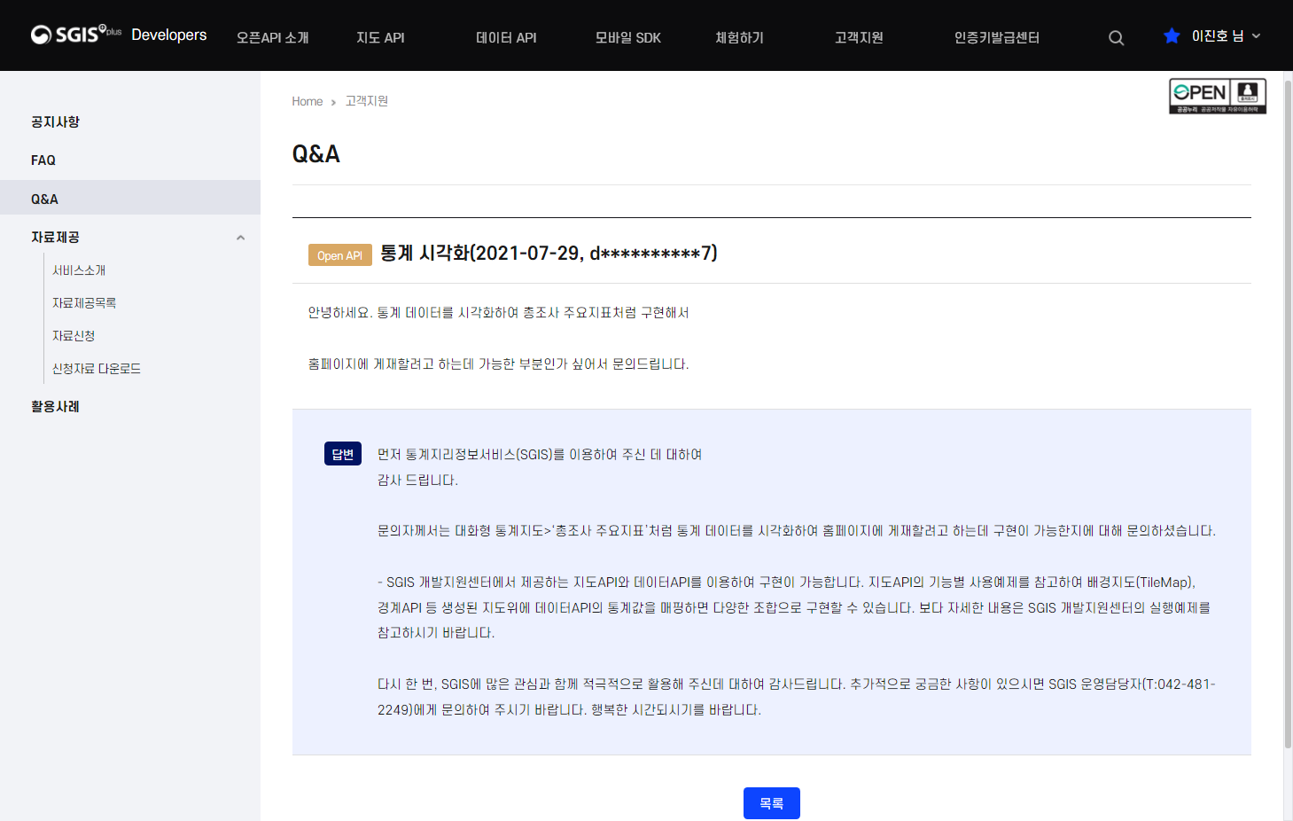Screen dimensions: 1293x821
Task: Open the 지도 API menu
Action: 379,37
